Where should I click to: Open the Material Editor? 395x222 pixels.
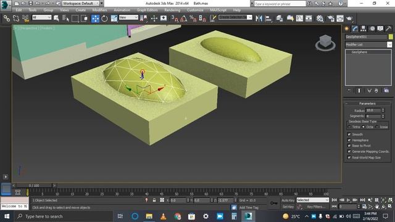(x=320, y=18)
